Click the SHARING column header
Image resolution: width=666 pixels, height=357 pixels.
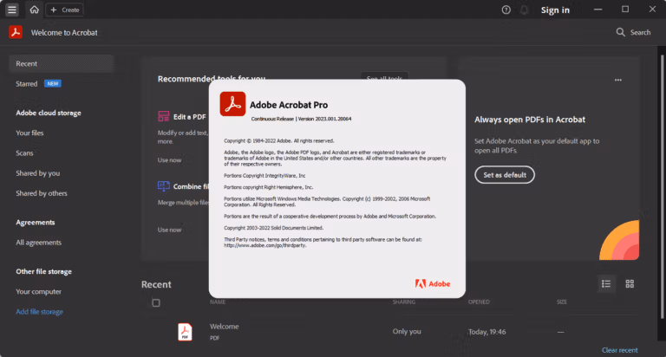pos(404,302)
